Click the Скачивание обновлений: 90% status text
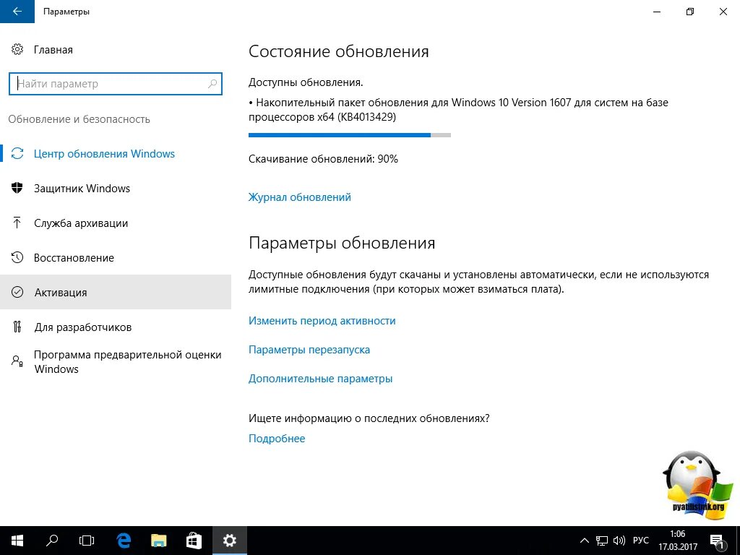Image resolution: width=740 pixels, height=555 pixels. pos(323,159)
